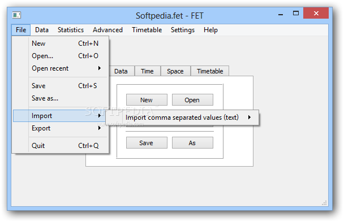Switch to the Time tab
The height and width of the screenshot is (222, 344).
(147, 71)
